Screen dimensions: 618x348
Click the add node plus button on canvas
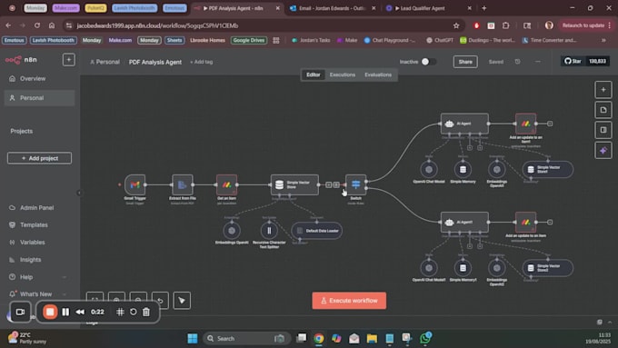[603, 89]
